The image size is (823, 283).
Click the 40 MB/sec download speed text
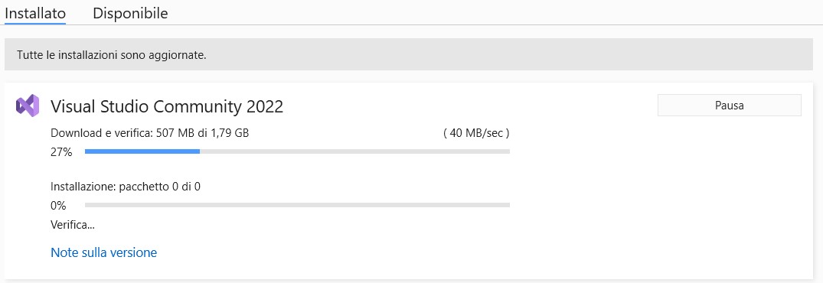pyautogui.click(x=477, y=133)
